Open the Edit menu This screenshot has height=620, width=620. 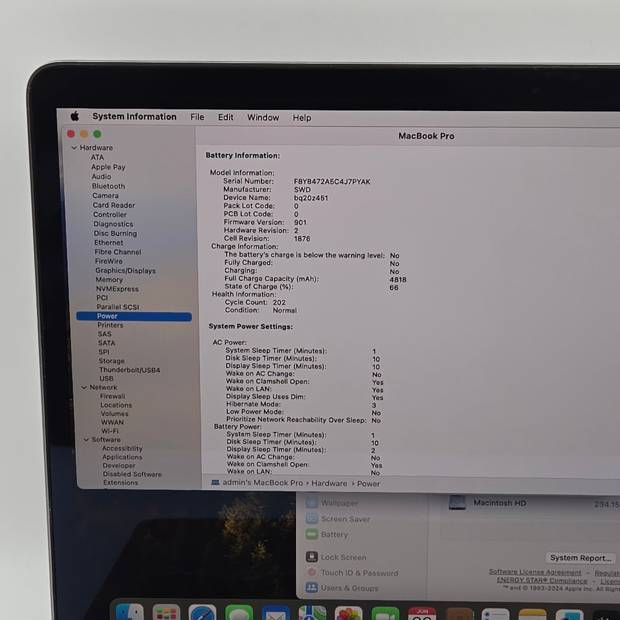coord(225,117)
